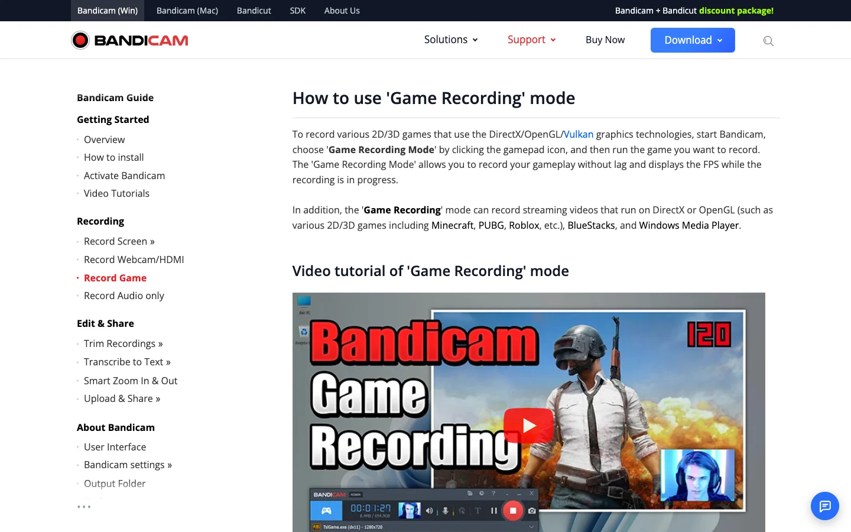
Task: Click the Getting Started section heading
Action: pyautogui.click(x=113, y=119)
